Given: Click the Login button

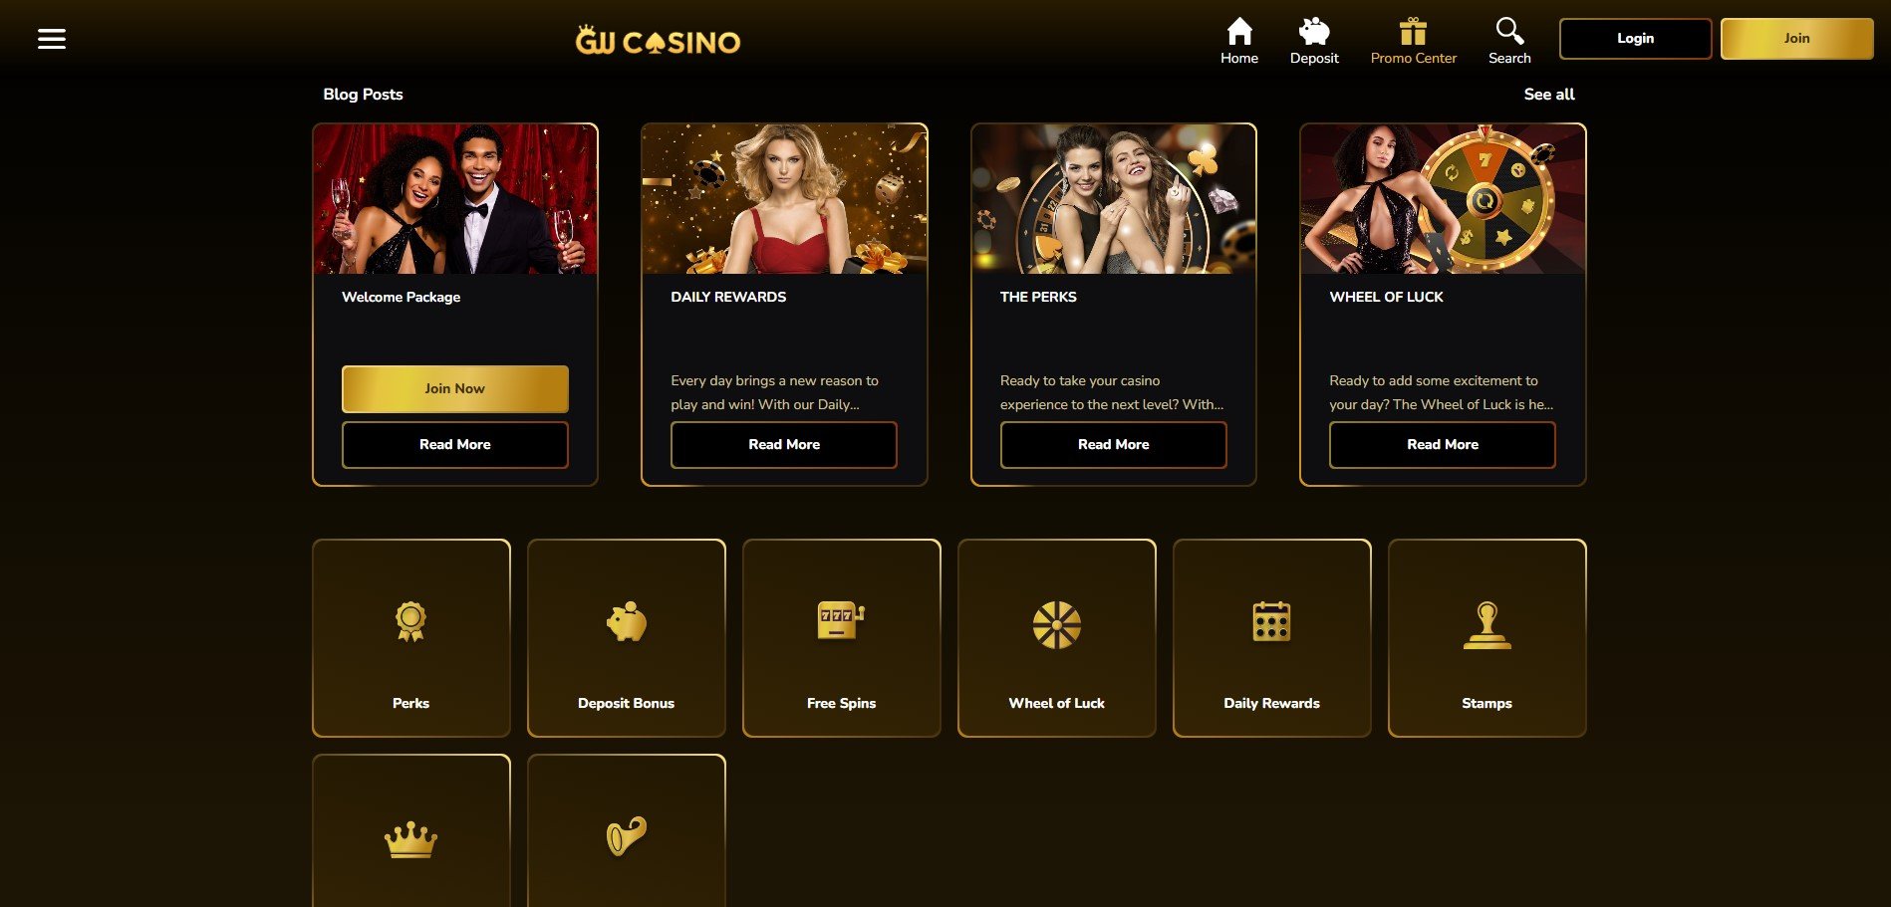Looking at the screenshot, I should (x=1635, y=39).
